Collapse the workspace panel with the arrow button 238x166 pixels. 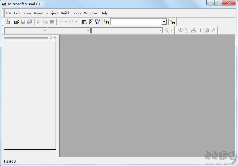(x=50, y=37)
